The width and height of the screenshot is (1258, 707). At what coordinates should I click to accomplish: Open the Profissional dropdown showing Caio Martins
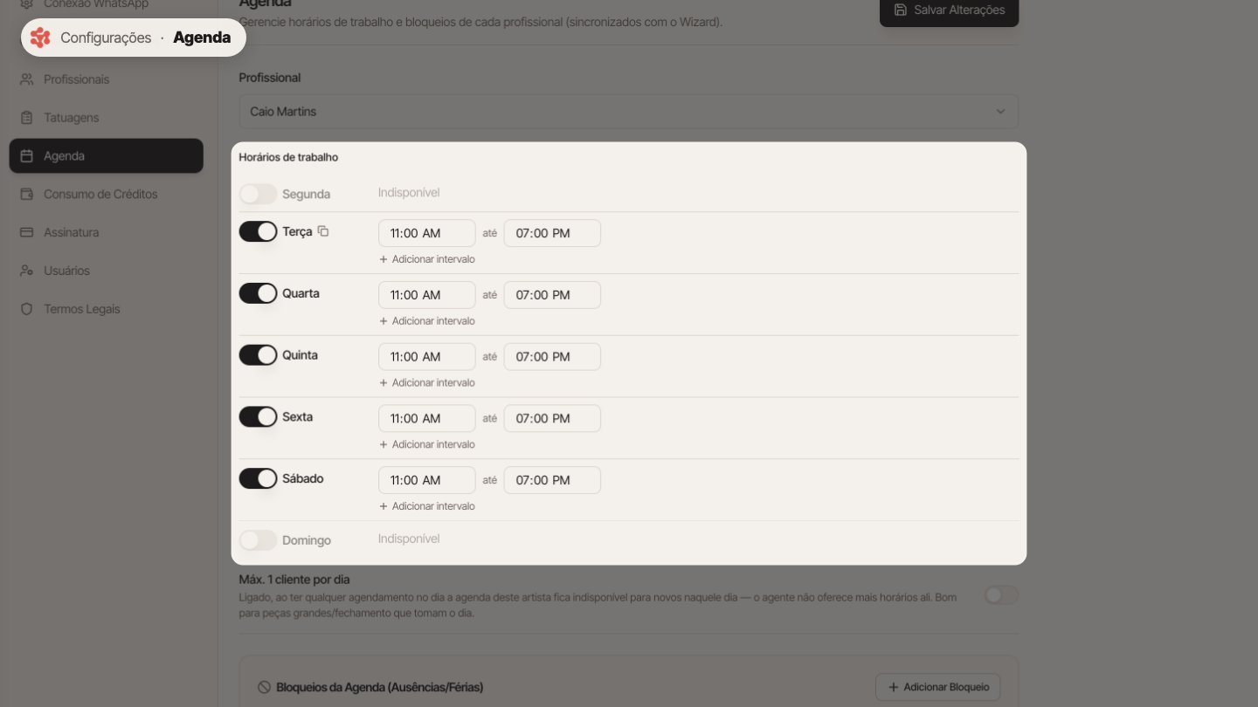(x=629, y=112)
